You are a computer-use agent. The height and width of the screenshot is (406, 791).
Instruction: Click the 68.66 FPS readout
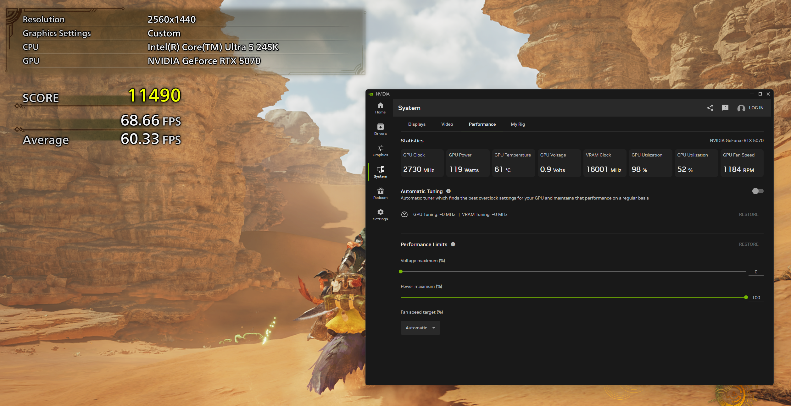click(151, 120)
